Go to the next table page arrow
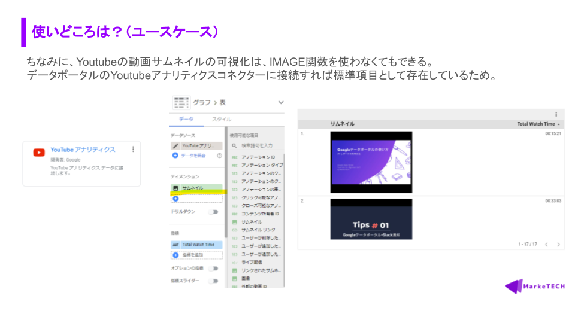The height and width of the screenshot is (323, 575). pos(558,244)
